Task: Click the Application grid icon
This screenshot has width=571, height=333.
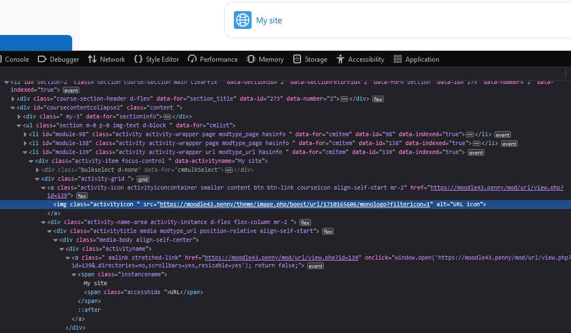Action: (398, 59)
